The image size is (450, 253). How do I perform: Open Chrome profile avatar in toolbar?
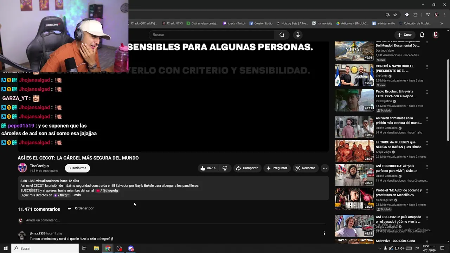click(436, 15)
